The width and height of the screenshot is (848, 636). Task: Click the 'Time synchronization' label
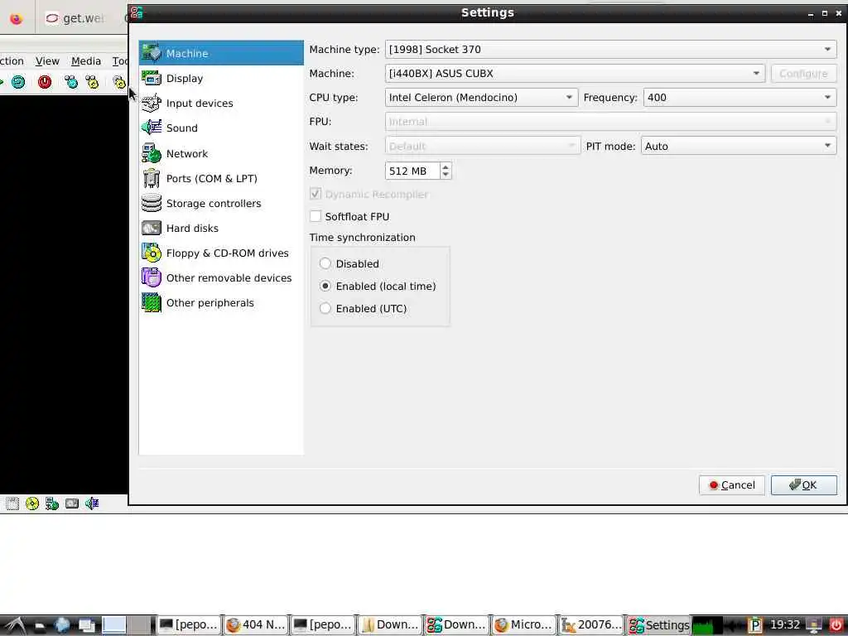tap(363, 238)
